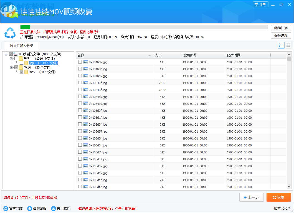The image size is (294, 213).
Task: Click the orange 恢复 button
Action: click(278, 197)
